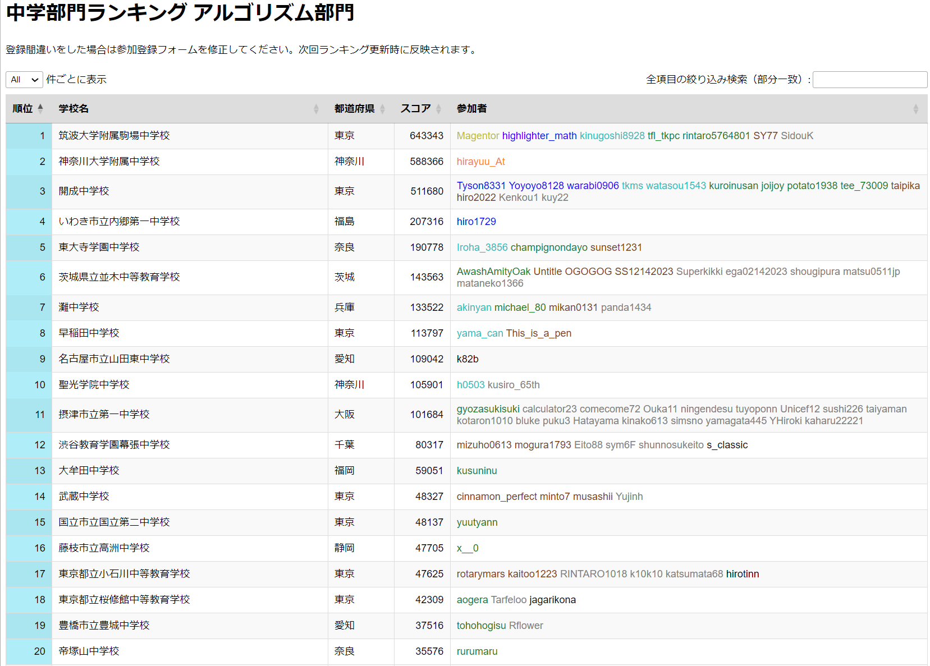This screenshot has height=666, width=930.
Task: Focus the filter search input field
Action: [869, 80]
